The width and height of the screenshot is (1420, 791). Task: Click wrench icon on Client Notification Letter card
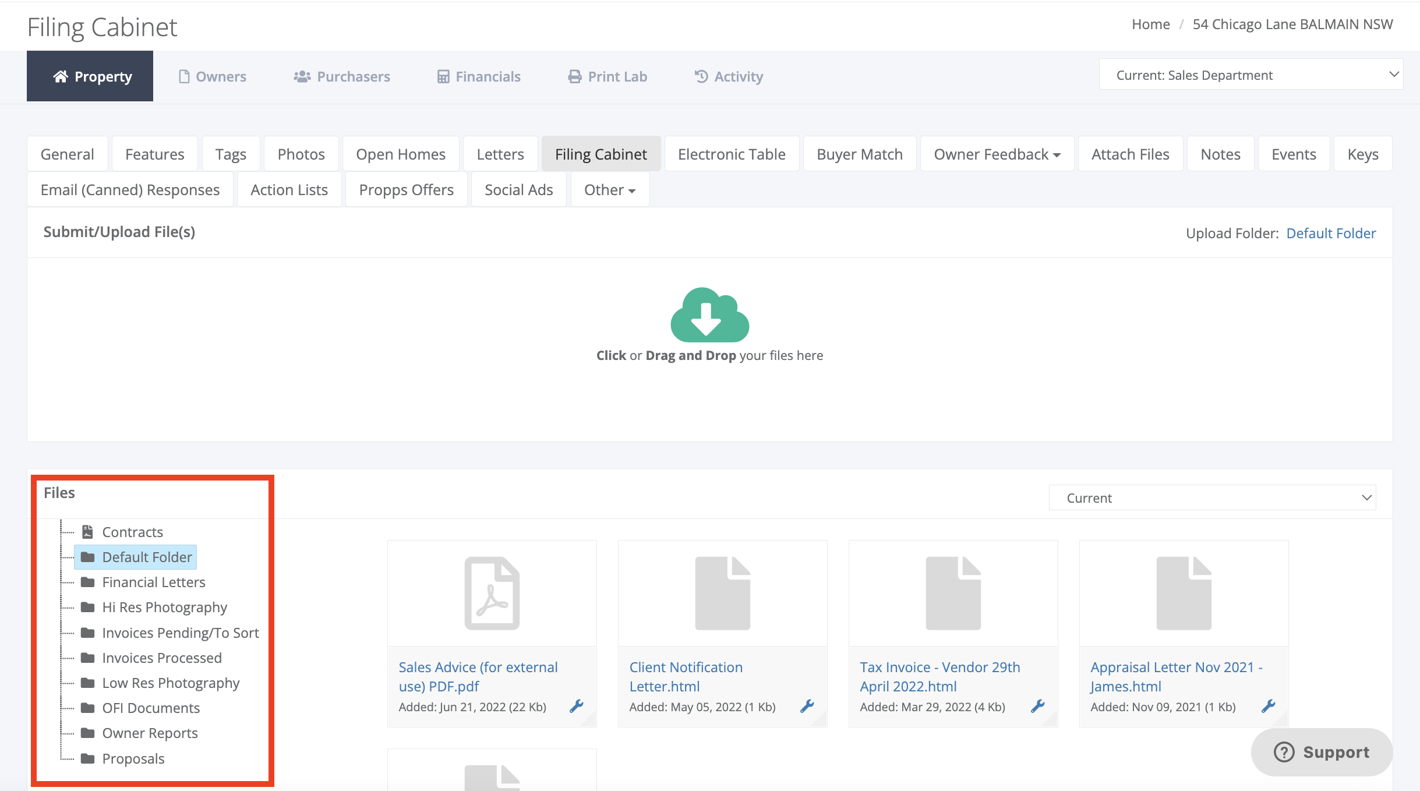tap(807, 706)
